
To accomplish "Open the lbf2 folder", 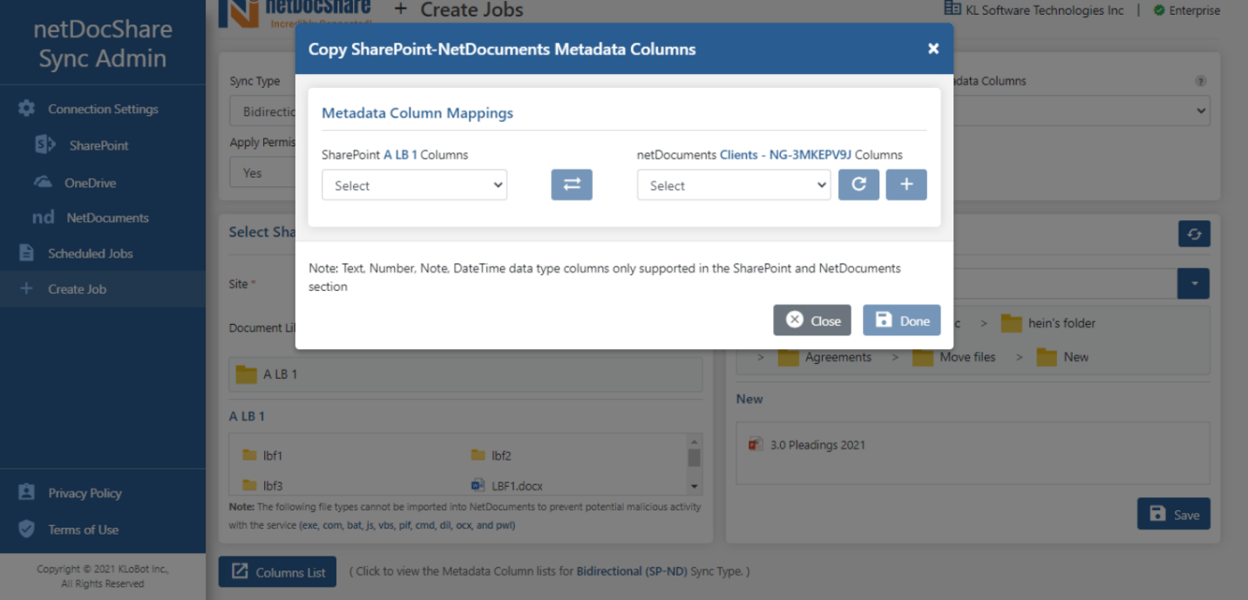I will [491, 455].
